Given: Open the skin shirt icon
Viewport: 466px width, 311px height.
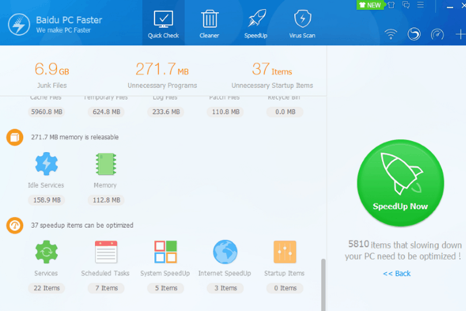Looking at the screenshot, I should point(391,5).
